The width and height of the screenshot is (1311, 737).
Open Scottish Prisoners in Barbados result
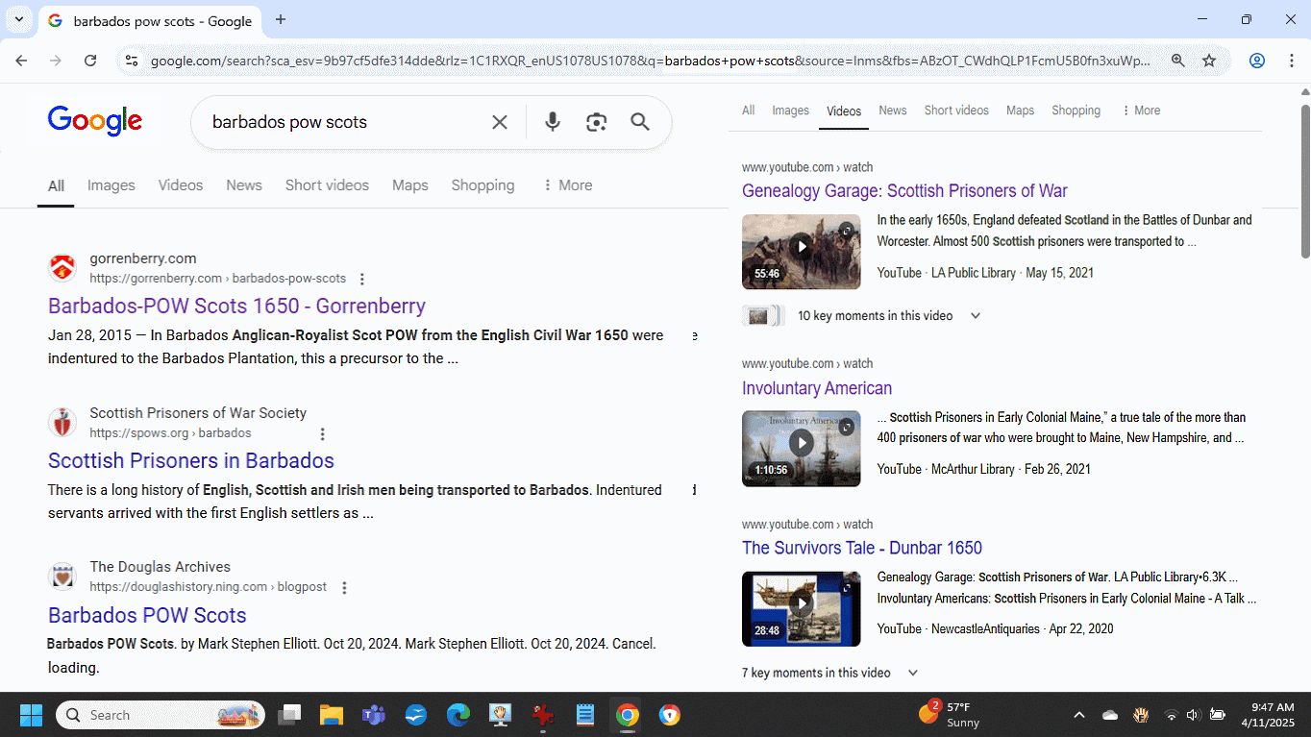pos(191,460)
